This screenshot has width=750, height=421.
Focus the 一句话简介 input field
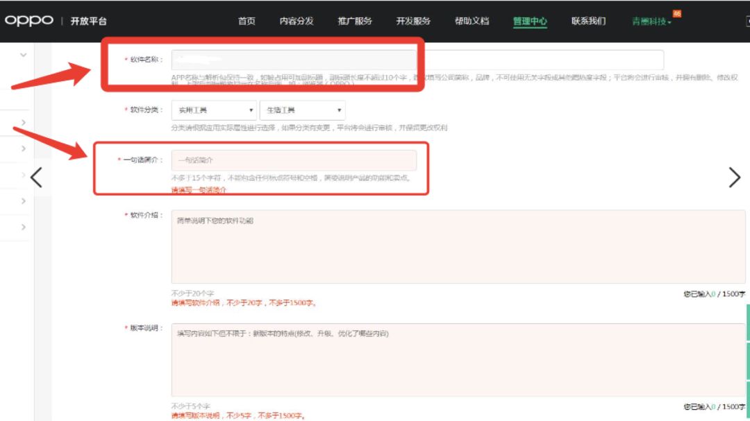294,160
